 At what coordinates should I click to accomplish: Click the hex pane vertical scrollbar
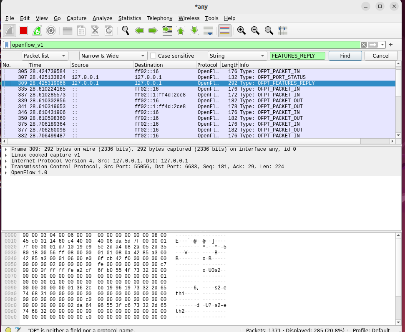click(x=398, y=279)
